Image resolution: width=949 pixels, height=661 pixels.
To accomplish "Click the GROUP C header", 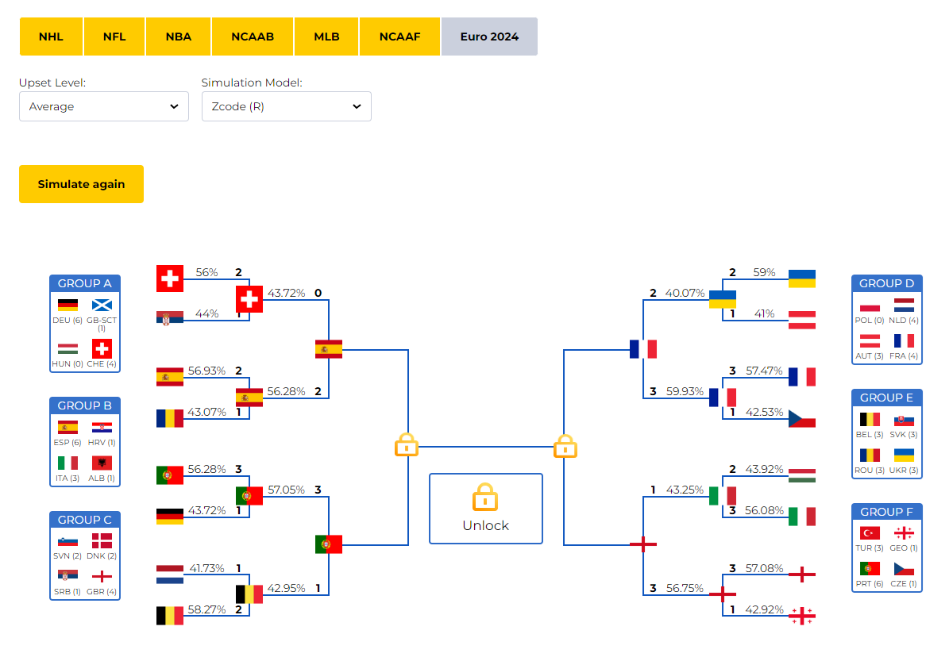I will click(x=85, y=520).
